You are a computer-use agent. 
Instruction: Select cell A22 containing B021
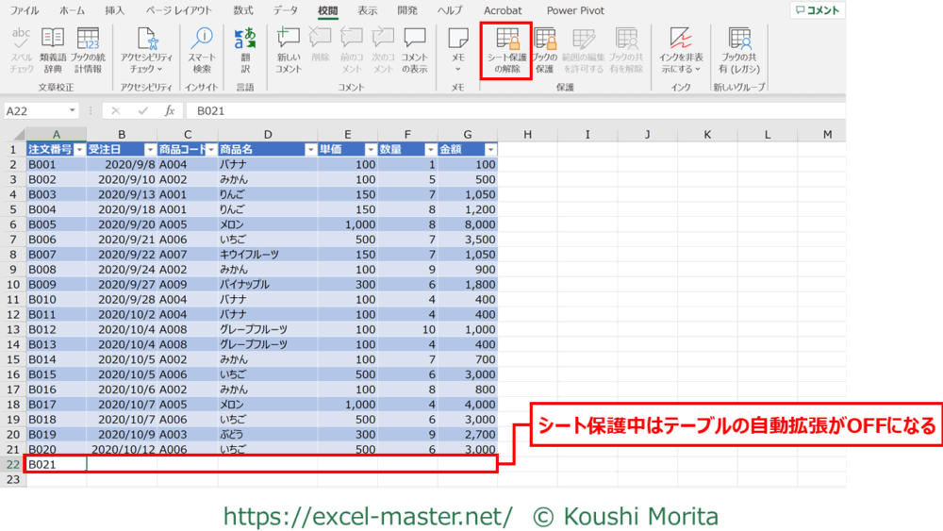point(56,464)
